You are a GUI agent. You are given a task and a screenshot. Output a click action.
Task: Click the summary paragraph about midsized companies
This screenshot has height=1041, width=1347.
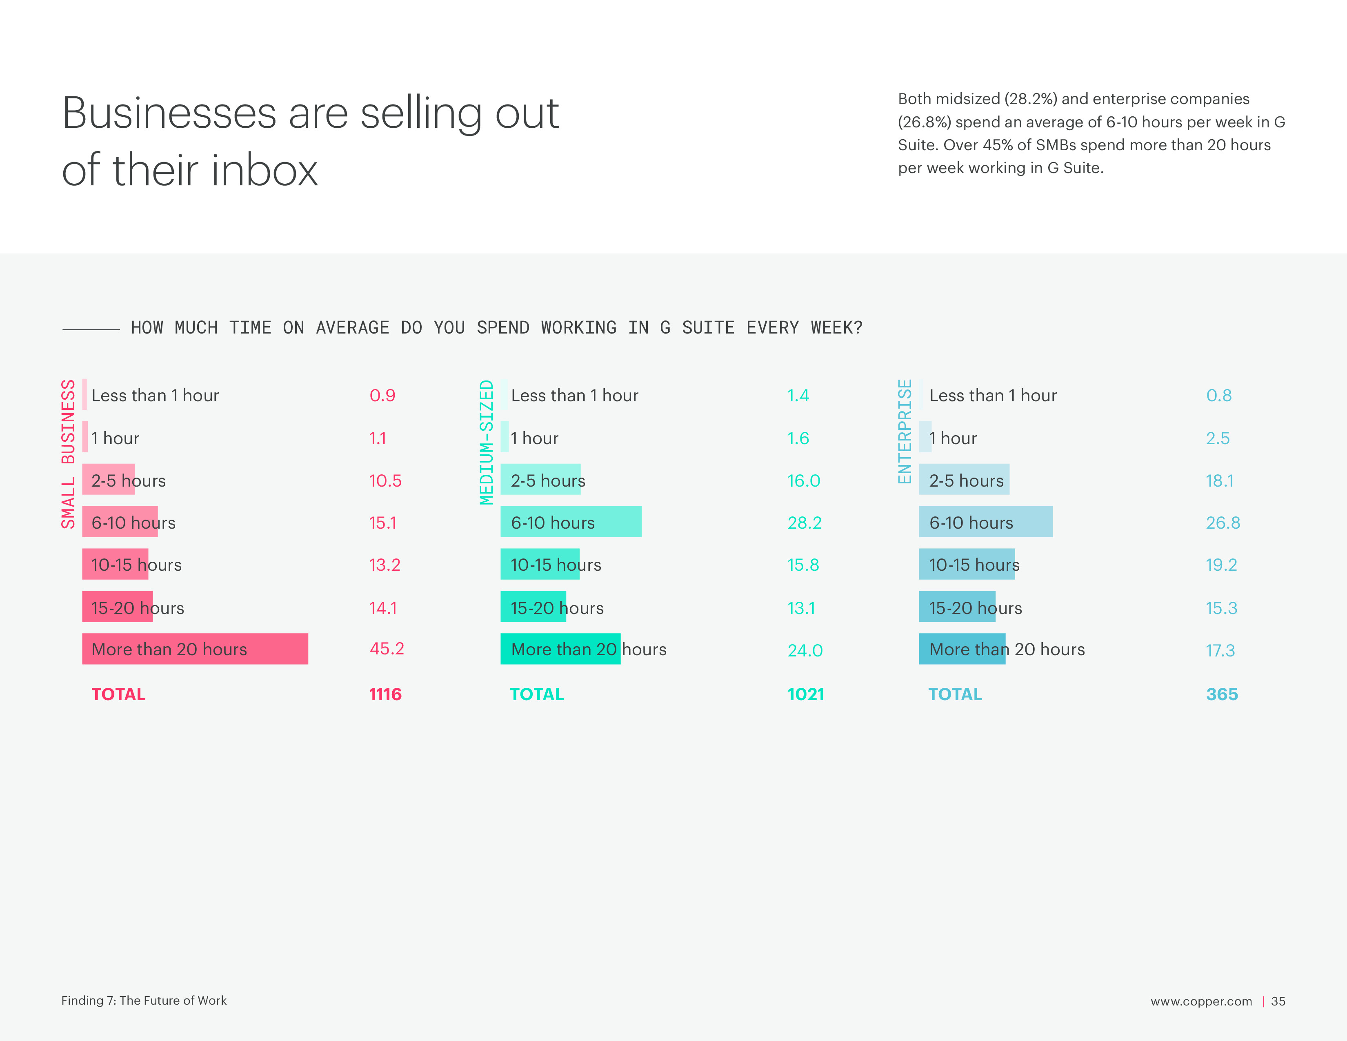[x=1091, y=133]
